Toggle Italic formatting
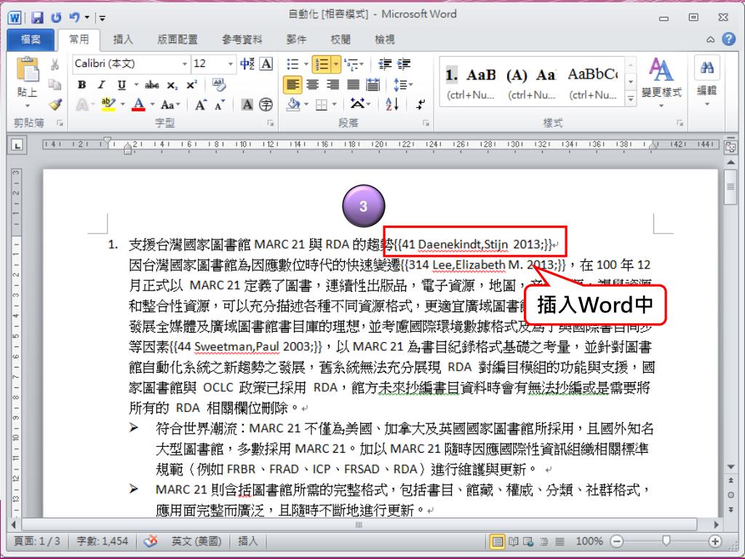 (x=101, y=85)
